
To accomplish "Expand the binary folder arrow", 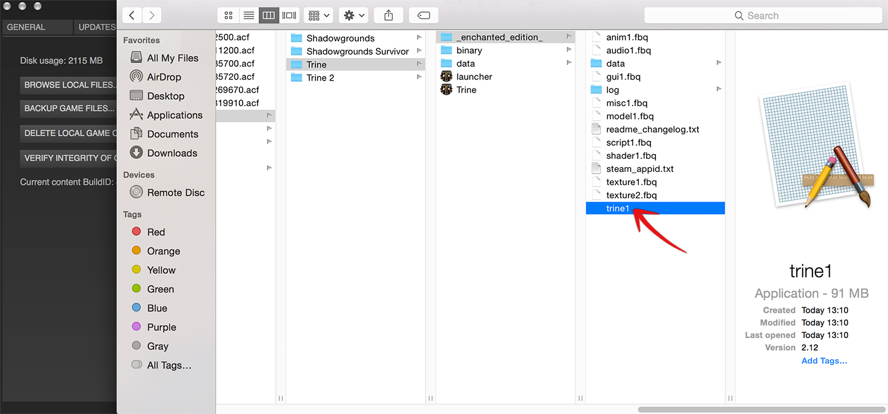I will (x=569, y=50).
